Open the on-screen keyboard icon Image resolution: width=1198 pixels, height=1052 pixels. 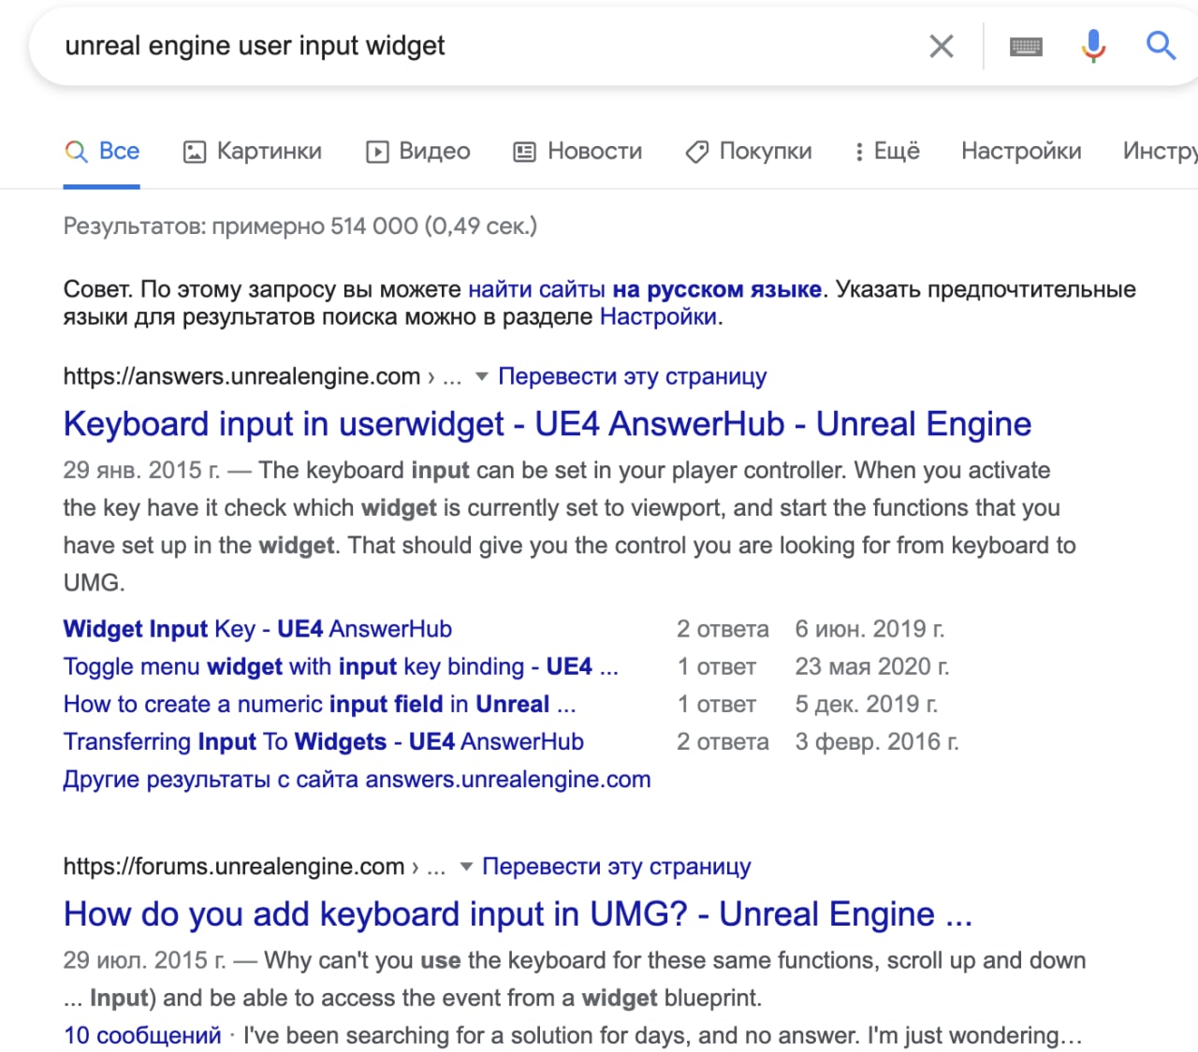pos(1026,46)
